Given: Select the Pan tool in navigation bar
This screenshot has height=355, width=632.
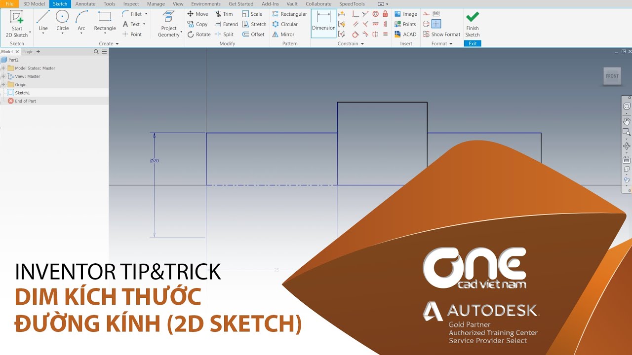Looking at the screenshot, I should point(627,121).
